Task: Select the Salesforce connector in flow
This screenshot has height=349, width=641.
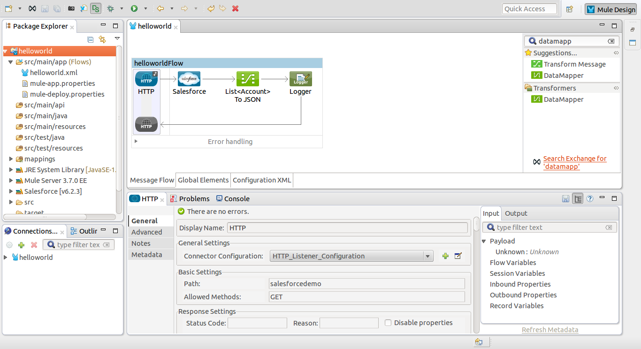Action: tap(189, 79)
